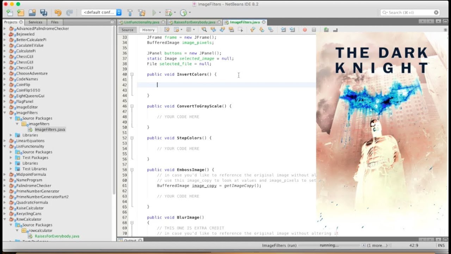Screen dimensions: 451x254
Task: Switch editor to History view
Action: 148,30
